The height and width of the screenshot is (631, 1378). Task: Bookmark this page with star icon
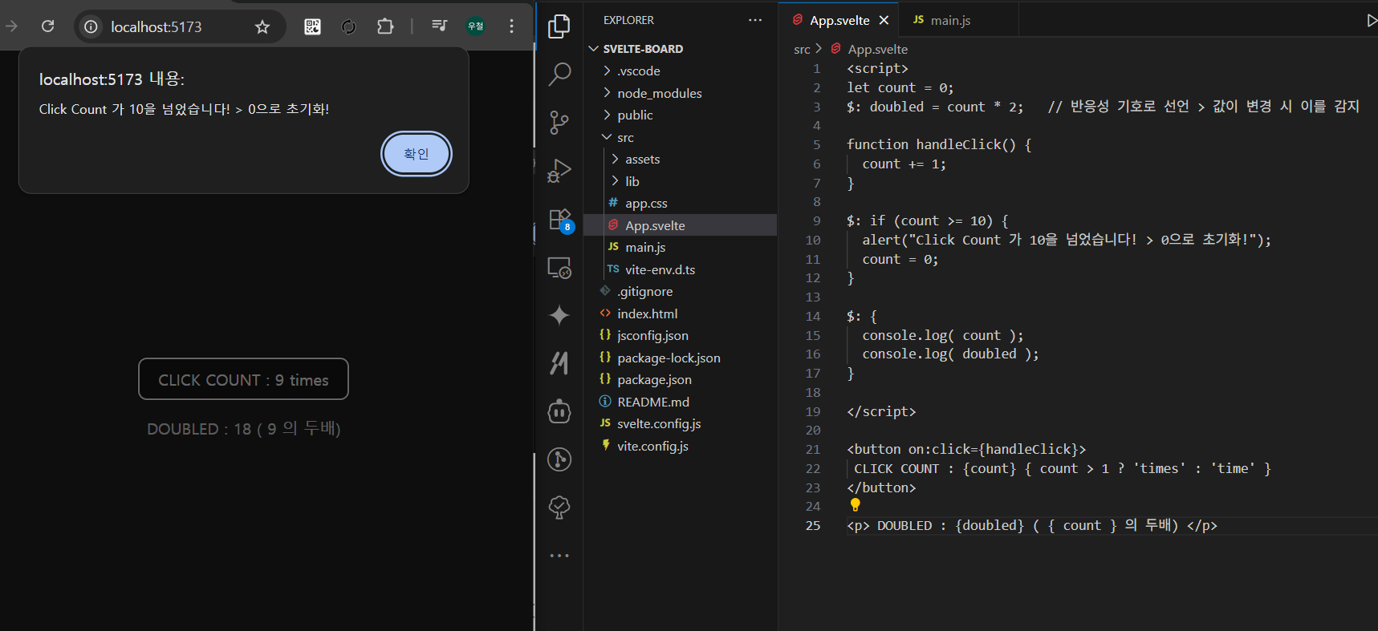262,27
